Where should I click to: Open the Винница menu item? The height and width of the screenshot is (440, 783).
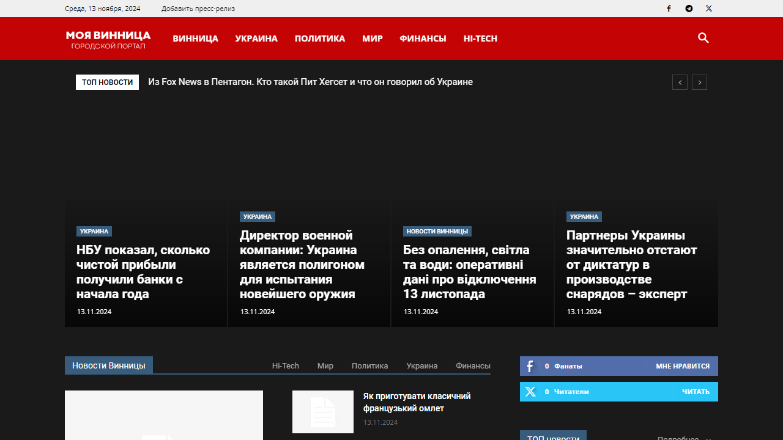coord(195,38)
